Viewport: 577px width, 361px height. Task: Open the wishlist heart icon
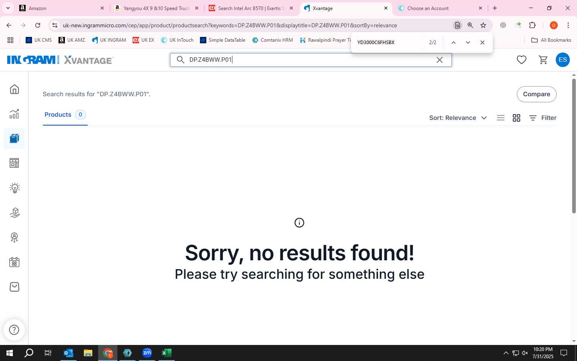point(521,60)
